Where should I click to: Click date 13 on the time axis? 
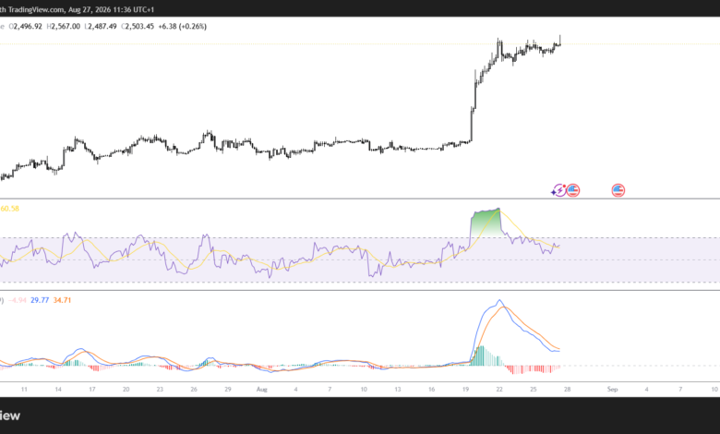tap(398, 390)
